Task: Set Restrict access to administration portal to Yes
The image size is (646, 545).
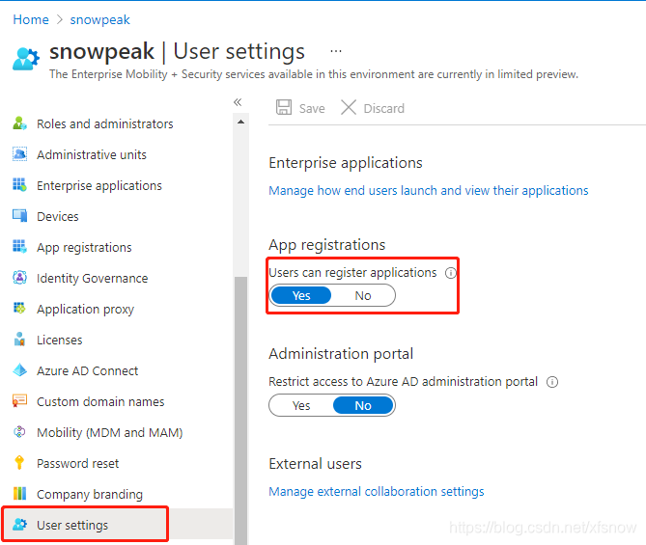Action: (301, 405)
